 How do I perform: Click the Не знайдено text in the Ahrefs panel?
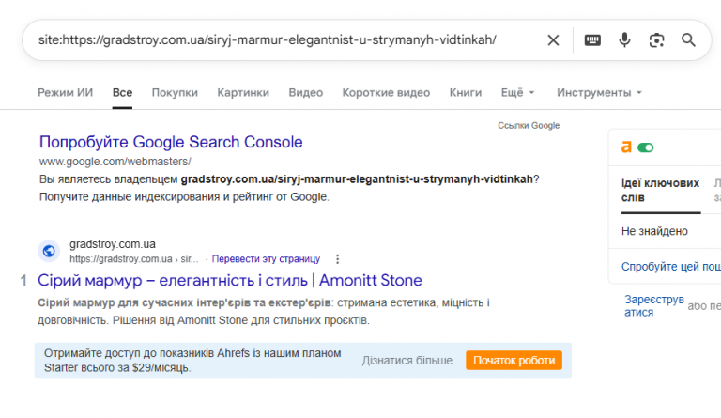[654, 231]
